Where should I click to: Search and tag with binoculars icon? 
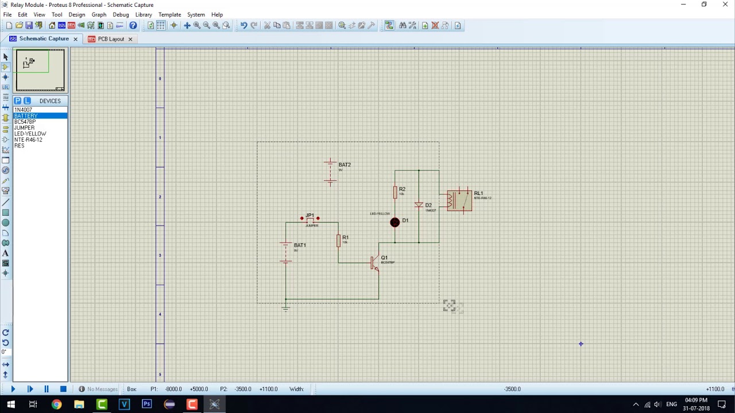(403, 25)
